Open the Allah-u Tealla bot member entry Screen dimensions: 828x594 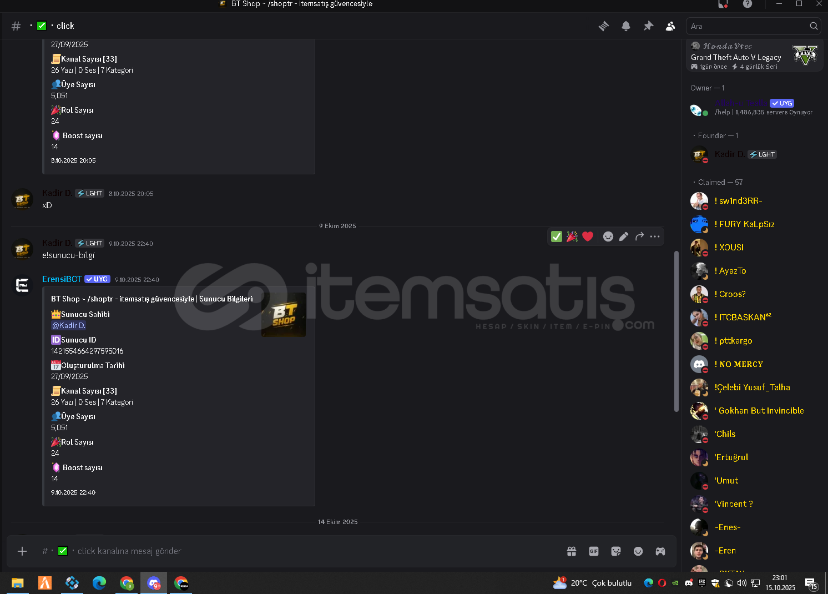[753, 108]
